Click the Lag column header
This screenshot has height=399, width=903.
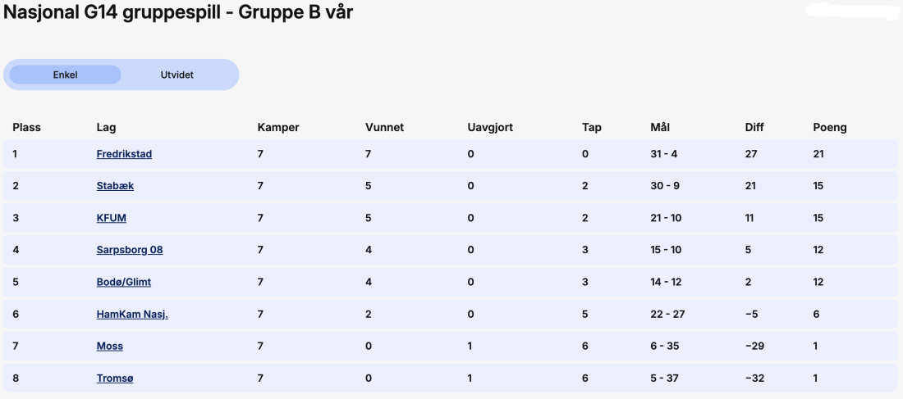click(x=106, y=128)
